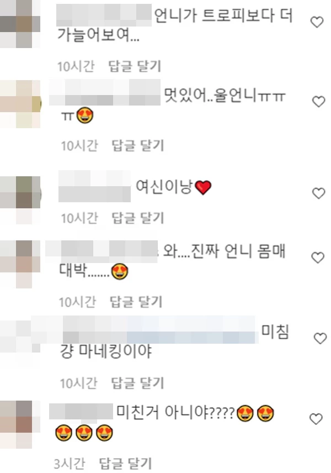Viewport: 331px width, 473px height.
Task: Open avatar of 멋있어..울언니 commenter
Action: coord(20,104)
